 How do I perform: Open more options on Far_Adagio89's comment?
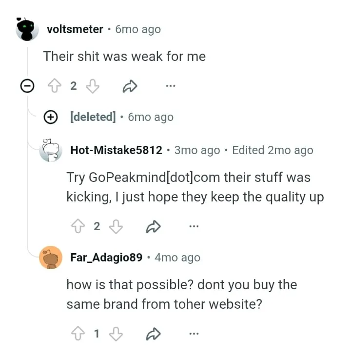194,334
